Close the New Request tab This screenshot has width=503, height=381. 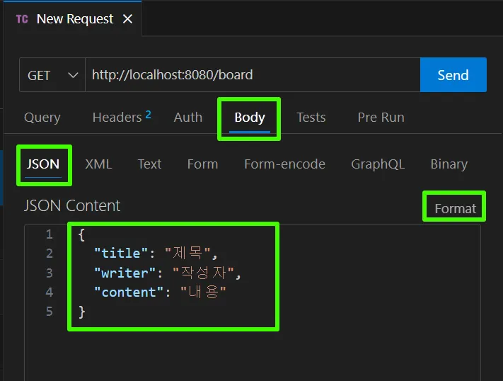click(x=127, y=19)
